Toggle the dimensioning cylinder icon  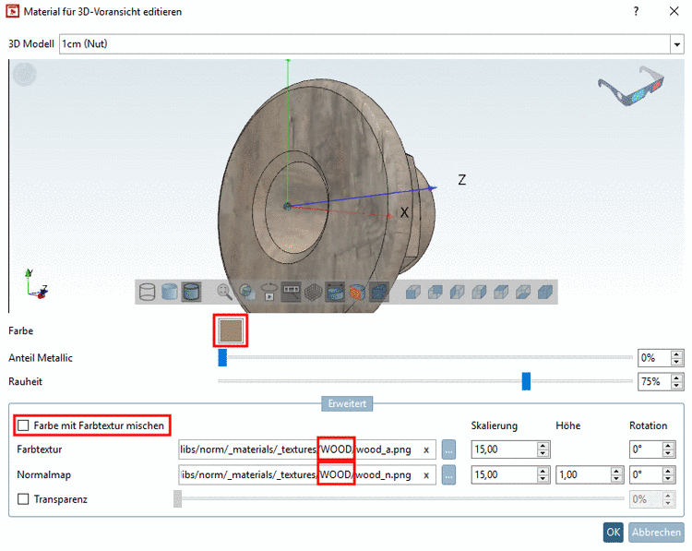pos(335,292)
